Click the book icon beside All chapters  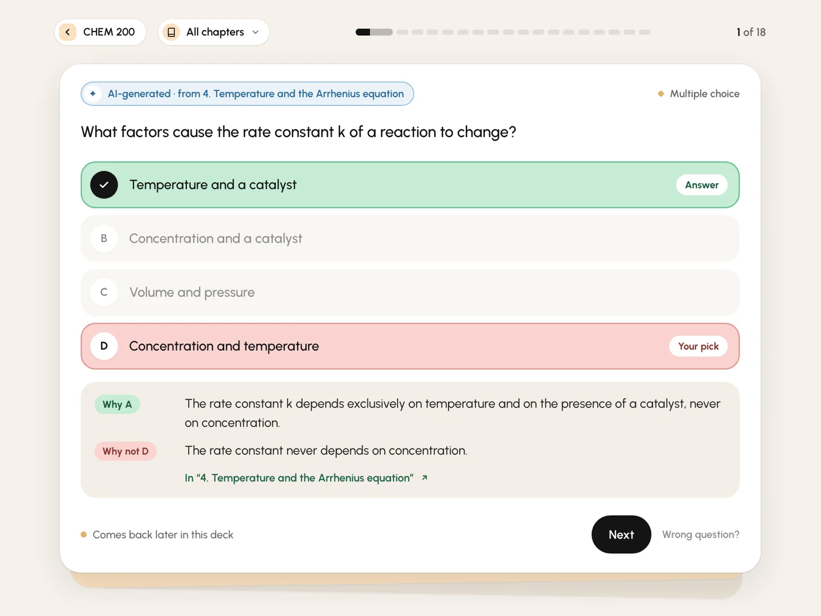(171, 32)
